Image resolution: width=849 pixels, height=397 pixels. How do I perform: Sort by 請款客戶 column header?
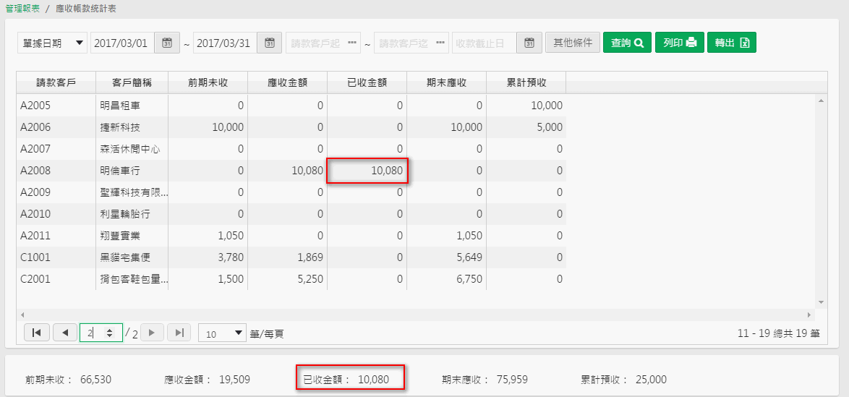pos(56,83)
